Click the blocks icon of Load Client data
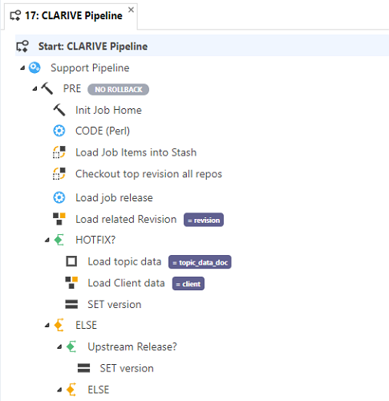This screenshot has width=389, height=401. (x=71, y=283)
